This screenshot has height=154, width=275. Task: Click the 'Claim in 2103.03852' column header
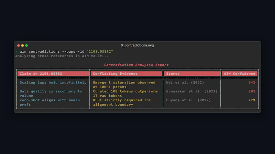tap(53, 74)
